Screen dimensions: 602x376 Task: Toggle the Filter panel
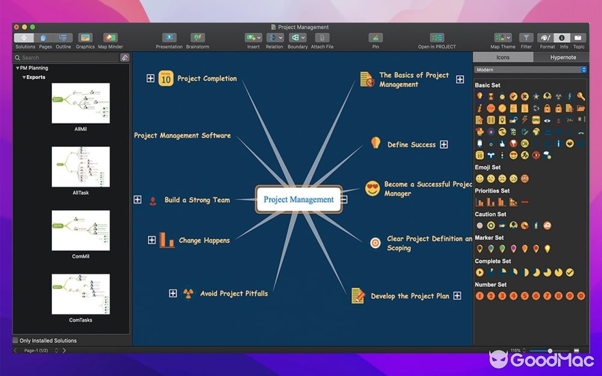[x=526, y=38]
